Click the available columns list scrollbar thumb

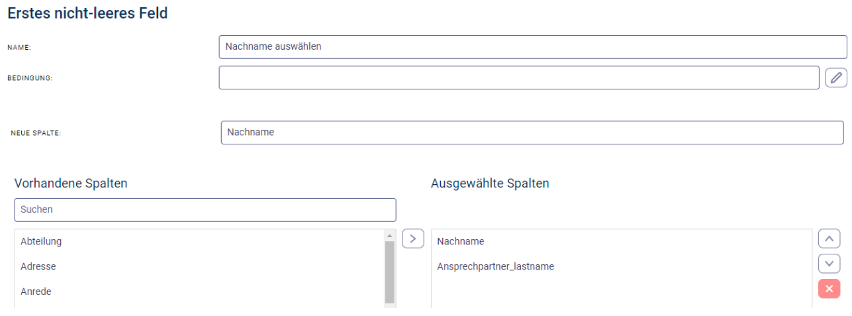389,272
